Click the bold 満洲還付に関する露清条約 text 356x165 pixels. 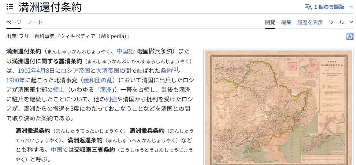(x=47, y=61)
